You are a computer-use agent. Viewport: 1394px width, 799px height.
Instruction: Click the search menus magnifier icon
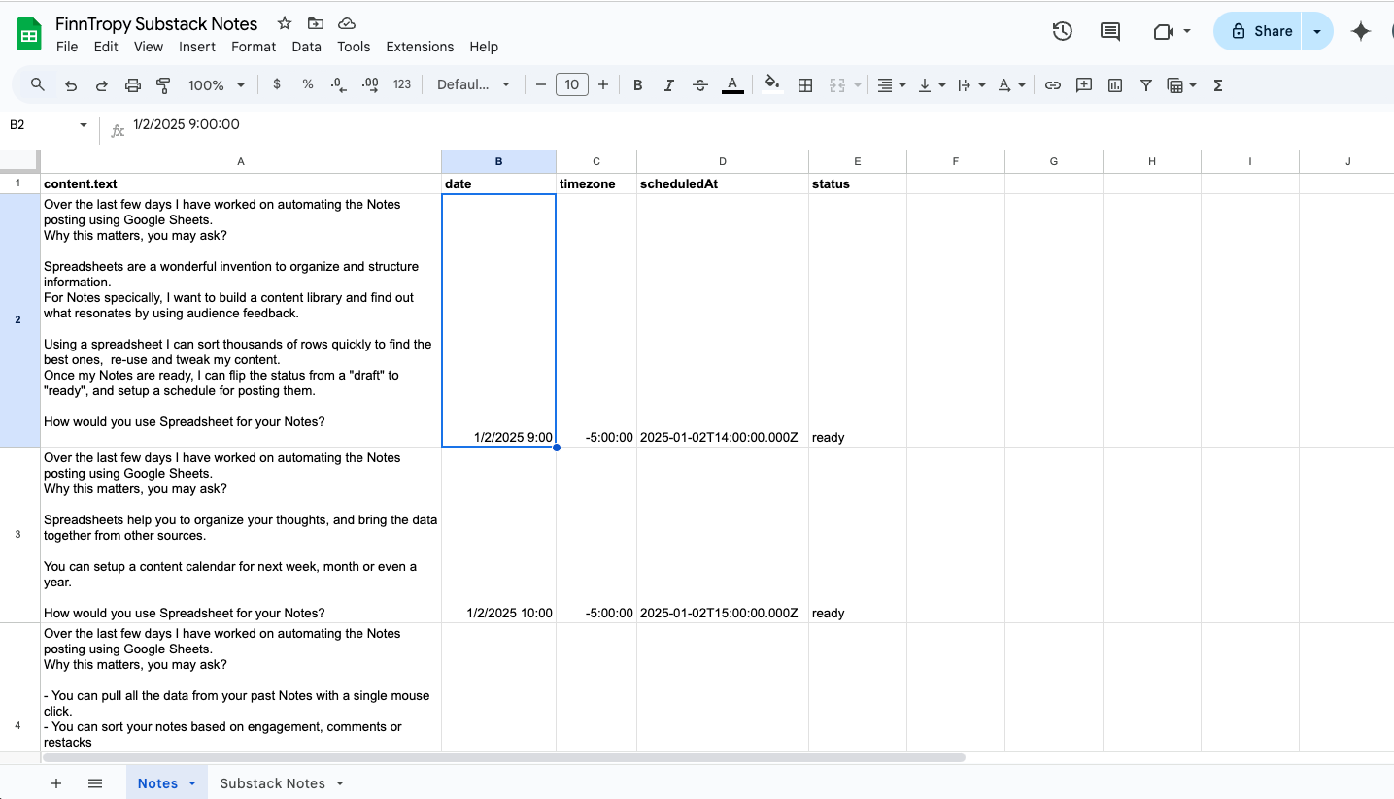tap(38, 84)
